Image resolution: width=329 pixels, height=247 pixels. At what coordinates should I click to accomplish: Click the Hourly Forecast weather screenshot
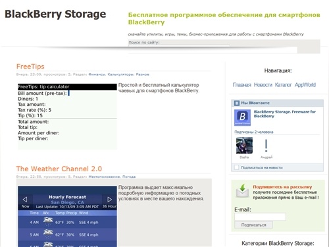(x=67, y=217)
